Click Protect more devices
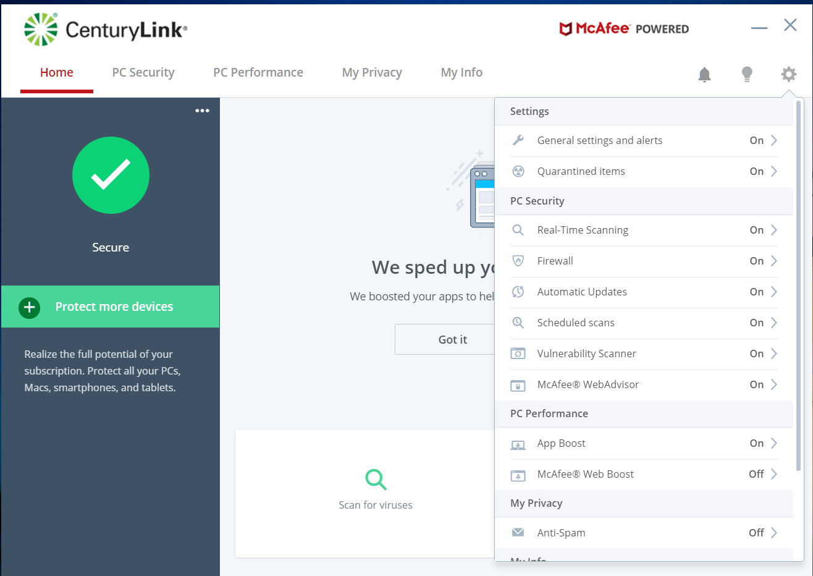The height and width of the screenshot is (576, 813). pos(110,307)
